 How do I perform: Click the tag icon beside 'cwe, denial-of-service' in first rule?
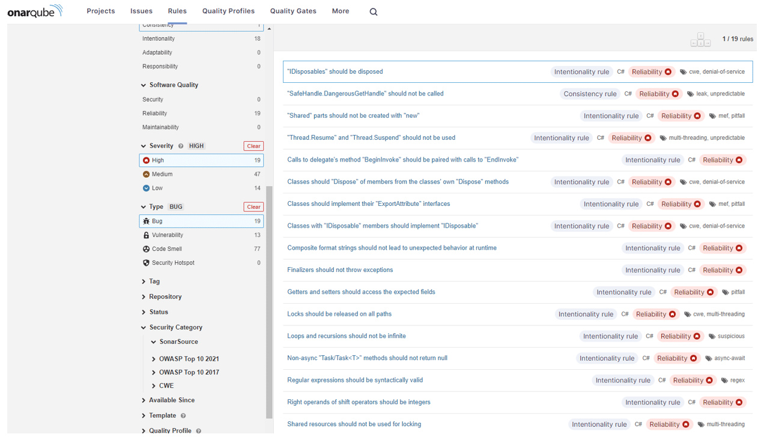coord(683,72)
